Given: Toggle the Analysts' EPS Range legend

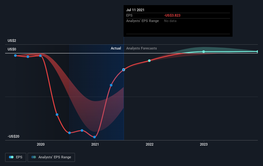Looking at the screenshot, I should (51, 157).
